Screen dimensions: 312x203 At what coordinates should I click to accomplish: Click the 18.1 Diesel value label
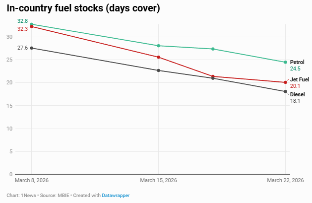pyautogui.click(x=295, y=101)
